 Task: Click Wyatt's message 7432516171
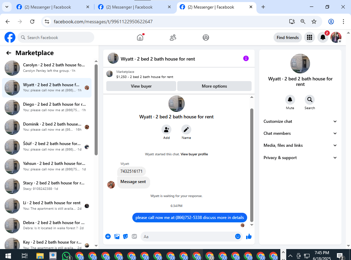(x=131, y=171)
